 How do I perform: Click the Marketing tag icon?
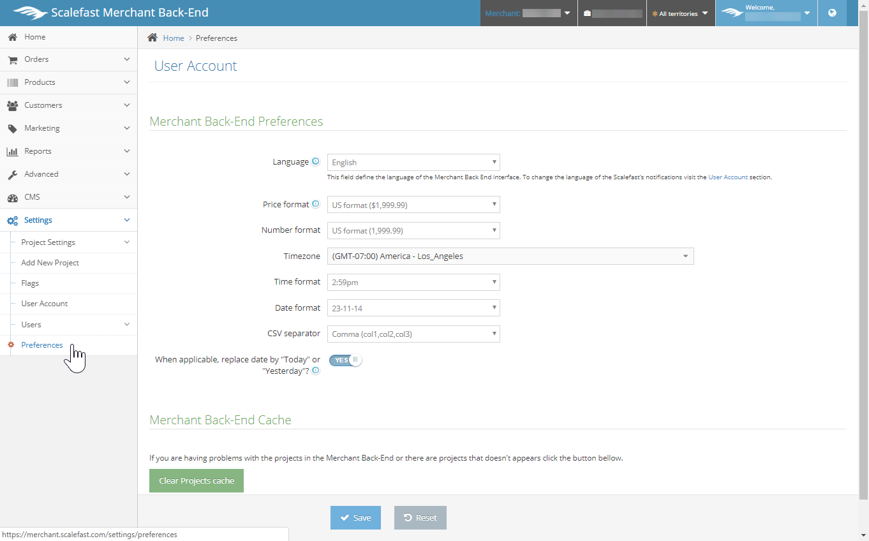pyautogui.click(x=12, y=129)
